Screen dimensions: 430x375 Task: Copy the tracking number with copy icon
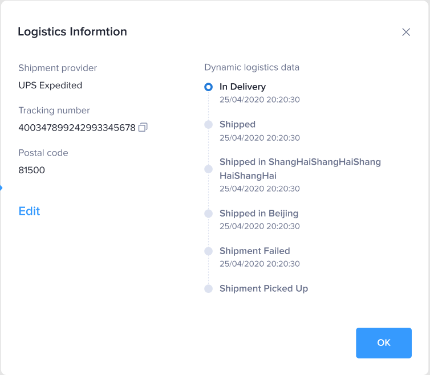coord(143,128)
